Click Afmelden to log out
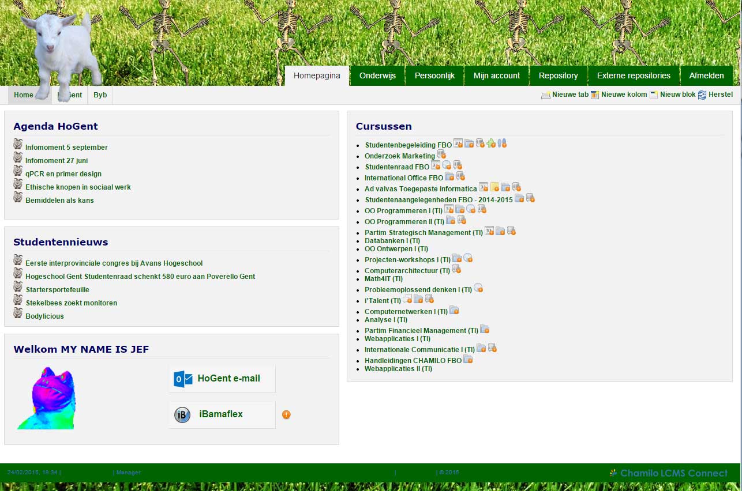742x491 pixels. (707, 75)
